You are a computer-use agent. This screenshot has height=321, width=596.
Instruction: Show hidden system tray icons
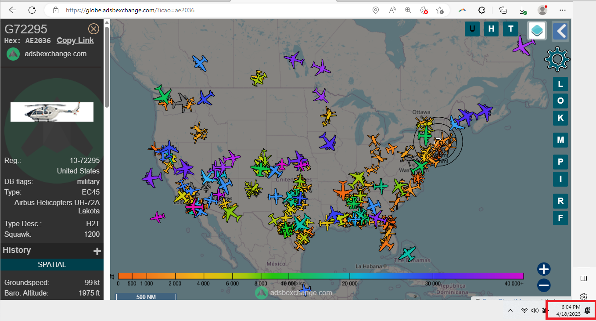coord(510,310)
